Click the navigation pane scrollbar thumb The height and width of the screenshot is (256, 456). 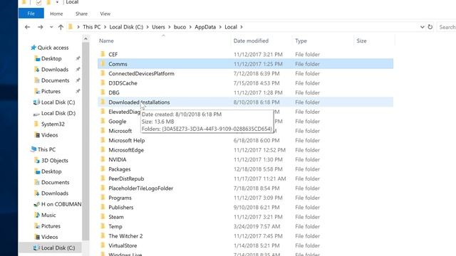85,142
